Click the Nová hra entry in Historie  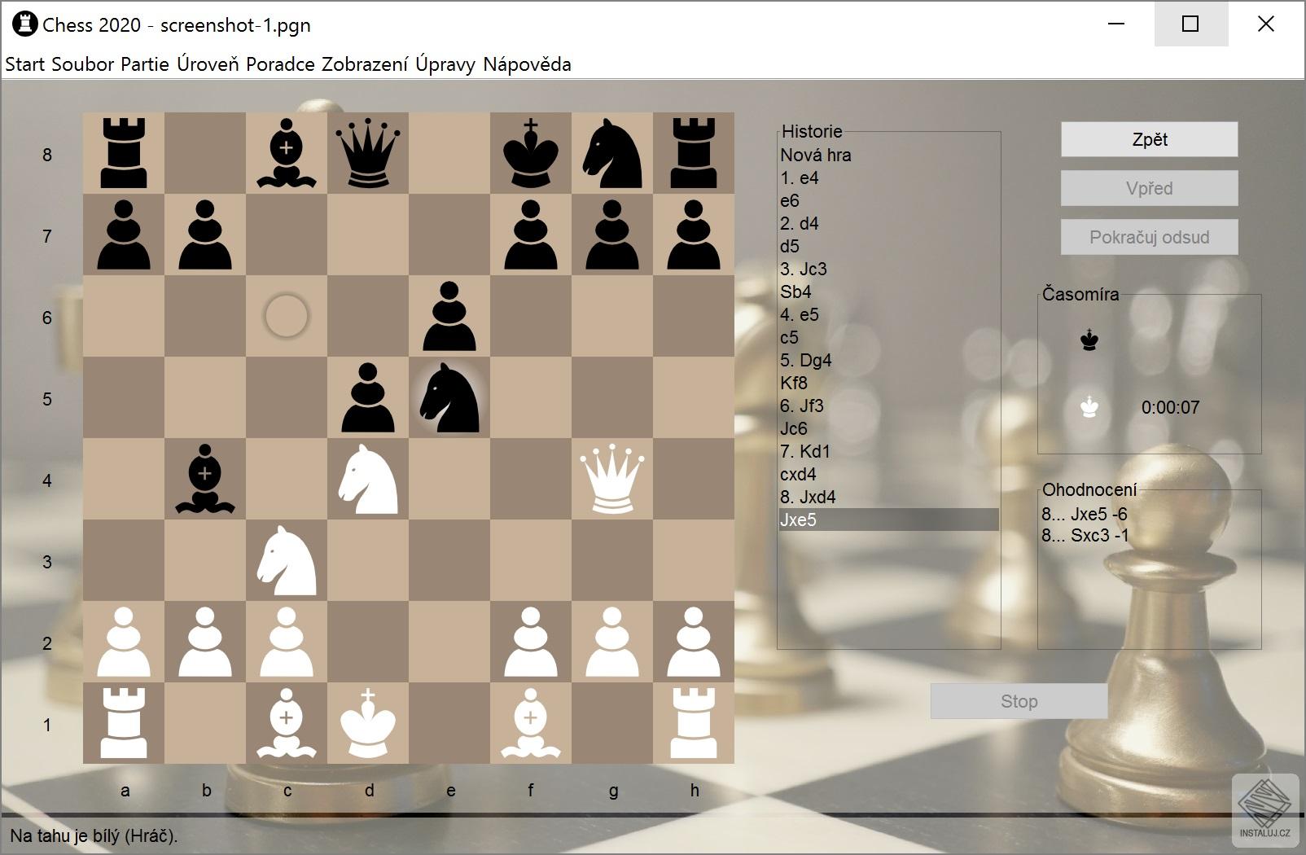(x=815, y=155)
